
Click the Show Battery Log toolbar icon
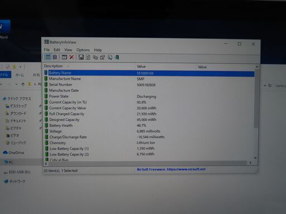click(55, 57)
